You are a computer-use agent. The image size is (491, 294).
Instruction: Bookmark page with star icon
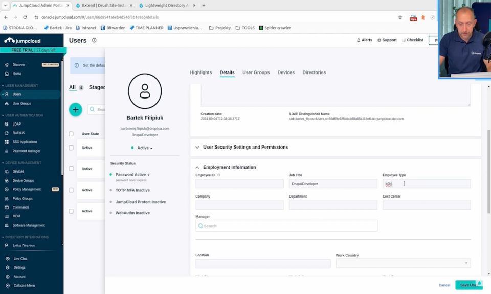(x=400, y=17)
